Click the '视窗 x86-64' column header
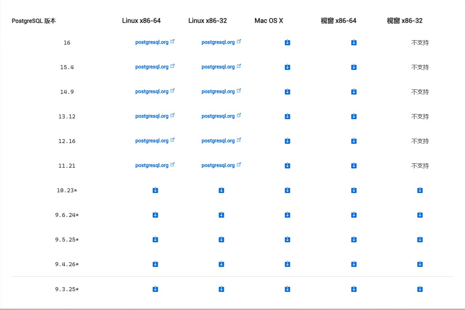This screenshot has height=310, width=465. [x=339, y=21]
